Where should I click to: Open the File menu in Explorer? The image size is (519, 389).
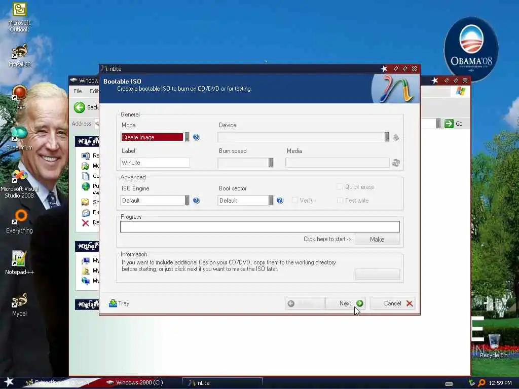click(78, 91)
